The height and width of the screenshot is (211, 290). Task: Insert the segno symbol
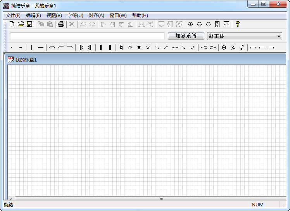click(233, 48)
